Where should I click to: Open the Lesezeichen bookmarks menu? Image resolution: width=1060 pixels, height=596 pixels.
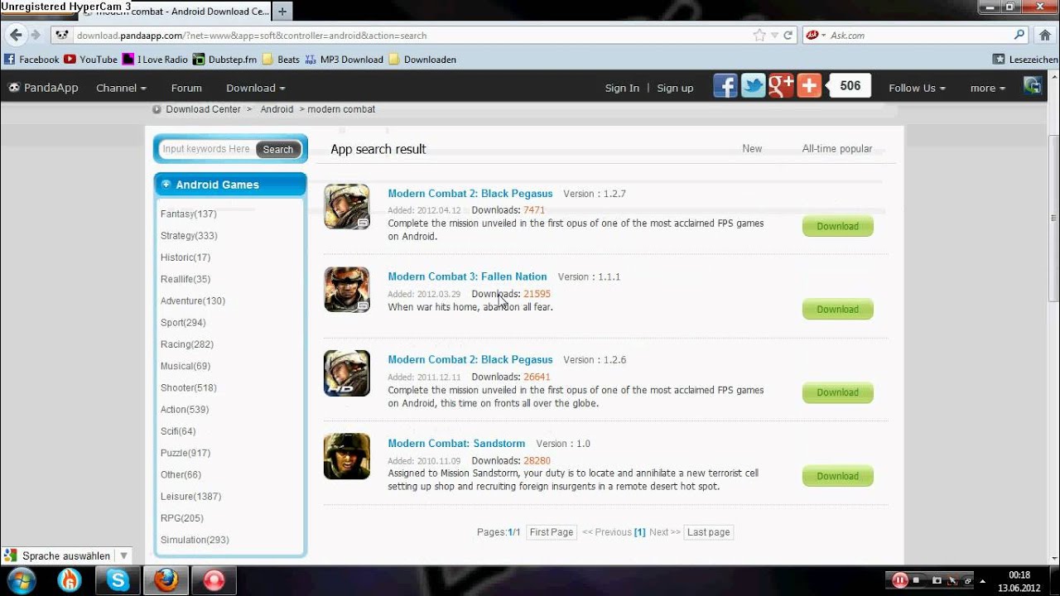(1025, 60)
